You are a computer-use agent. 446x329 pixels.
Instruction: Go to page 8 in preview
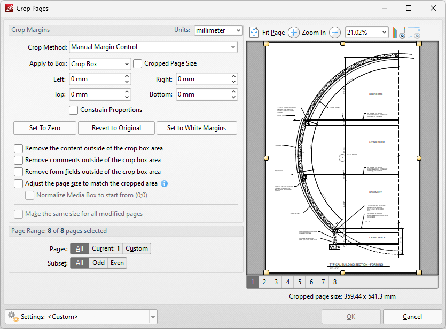coord(335,282)
